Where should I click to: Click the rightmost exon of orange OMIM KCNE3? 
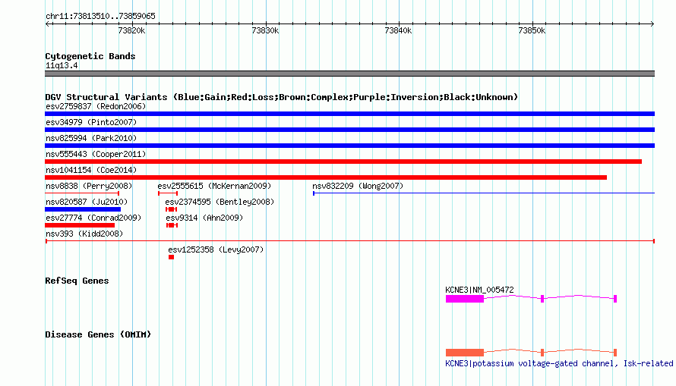pyautogui.click(x=615, y=353)
